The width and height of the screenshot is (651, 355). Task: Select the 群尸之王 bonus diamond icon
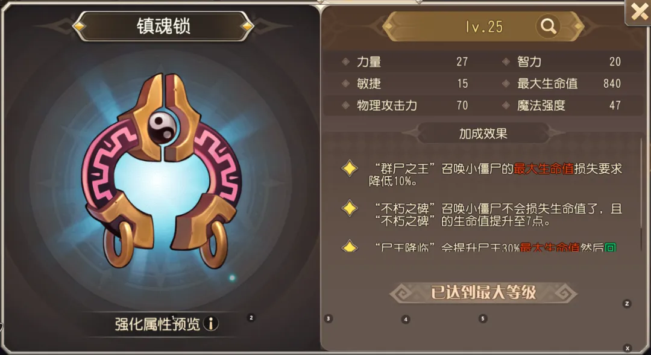coord(350,168)
